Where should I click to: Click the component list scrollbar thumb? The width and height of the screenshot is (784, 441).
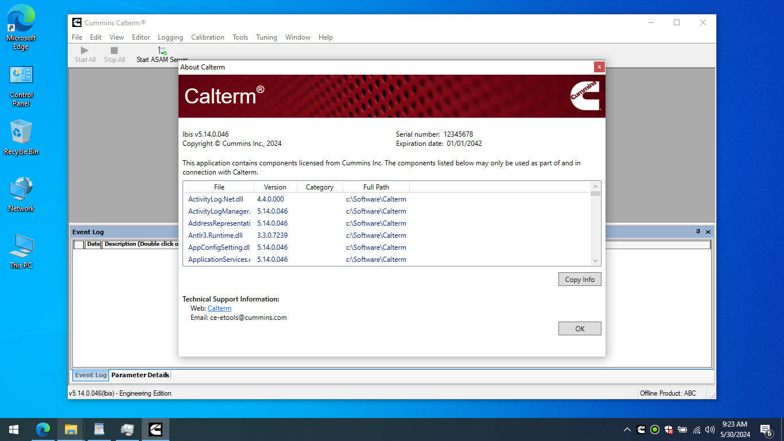coord(595,194)
